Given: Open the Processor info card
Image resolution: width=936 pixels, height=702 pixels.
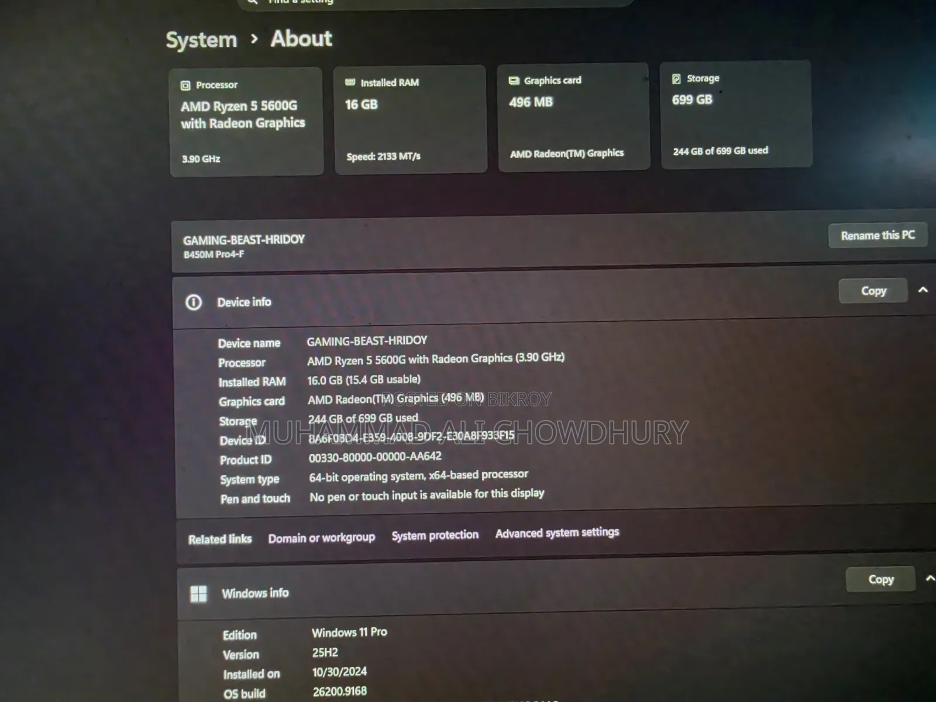Looking at the screenshot, I should pos(246,122).
